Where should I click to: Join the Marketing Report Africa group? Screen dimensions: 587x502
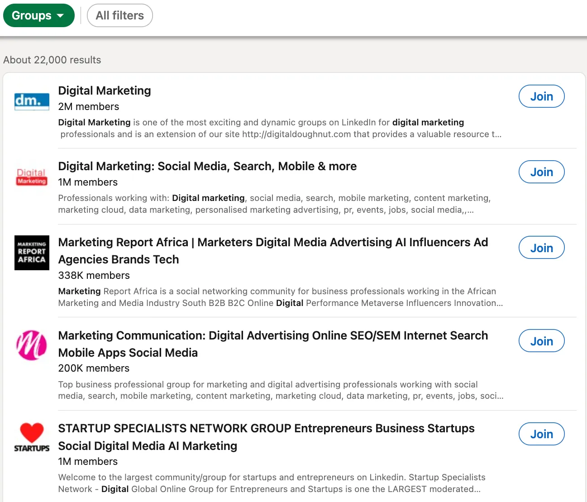[x=541, y=247]
